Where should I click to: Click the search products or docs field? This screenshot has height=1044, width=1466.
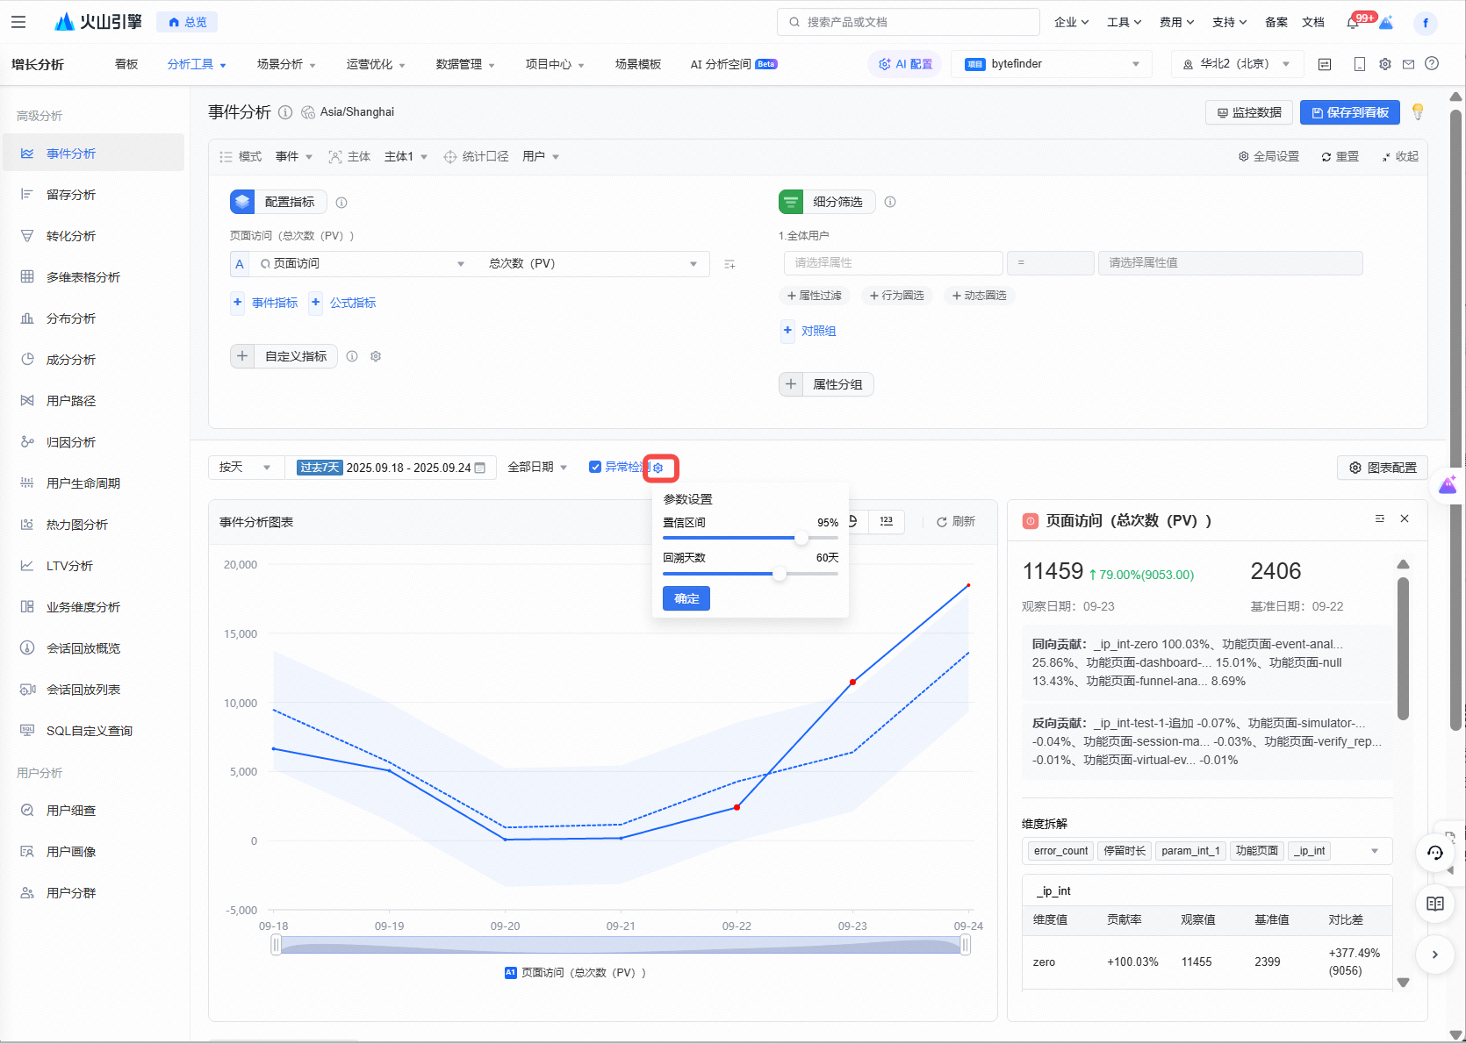pos(909,22)
